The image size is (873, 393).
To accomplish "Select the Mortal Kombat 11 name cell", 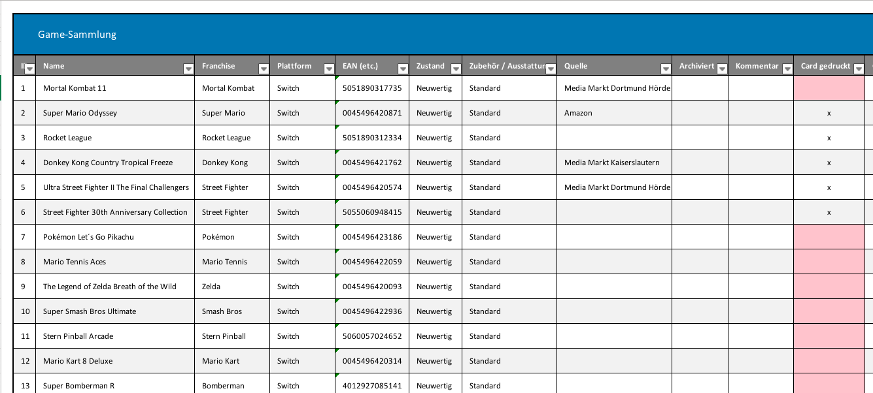I will coord(115,88).
